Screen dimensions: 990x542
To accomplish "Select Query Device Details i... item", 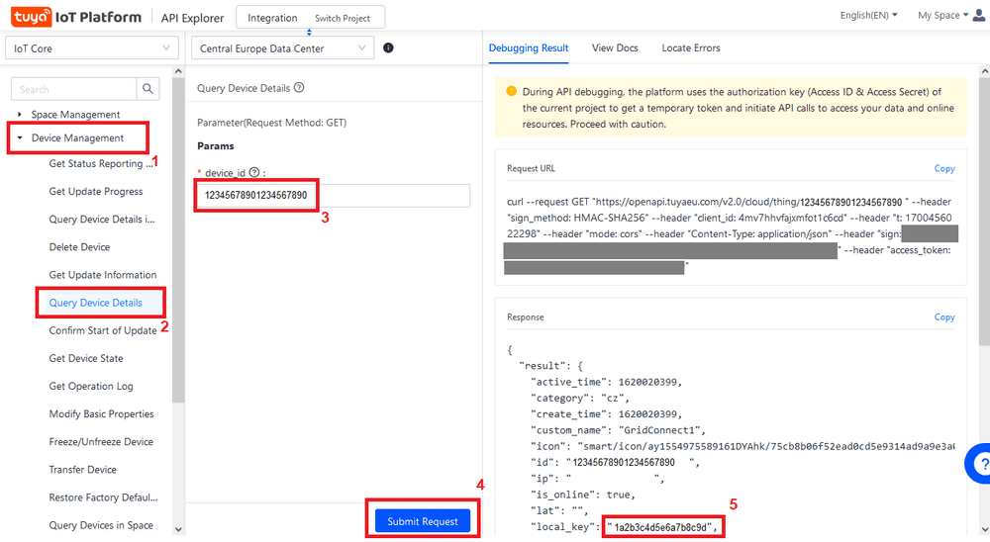I will point(102,219).
